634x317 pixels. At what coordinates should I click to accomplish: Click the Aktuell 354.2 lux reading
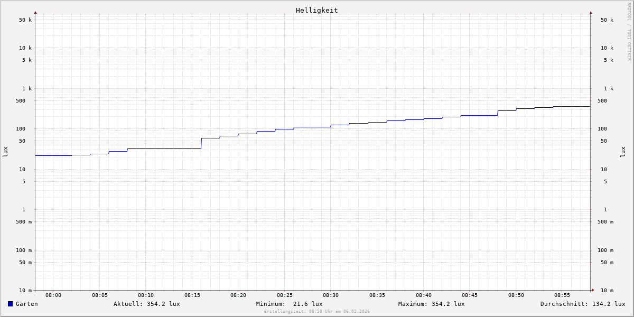coord(146,304)
